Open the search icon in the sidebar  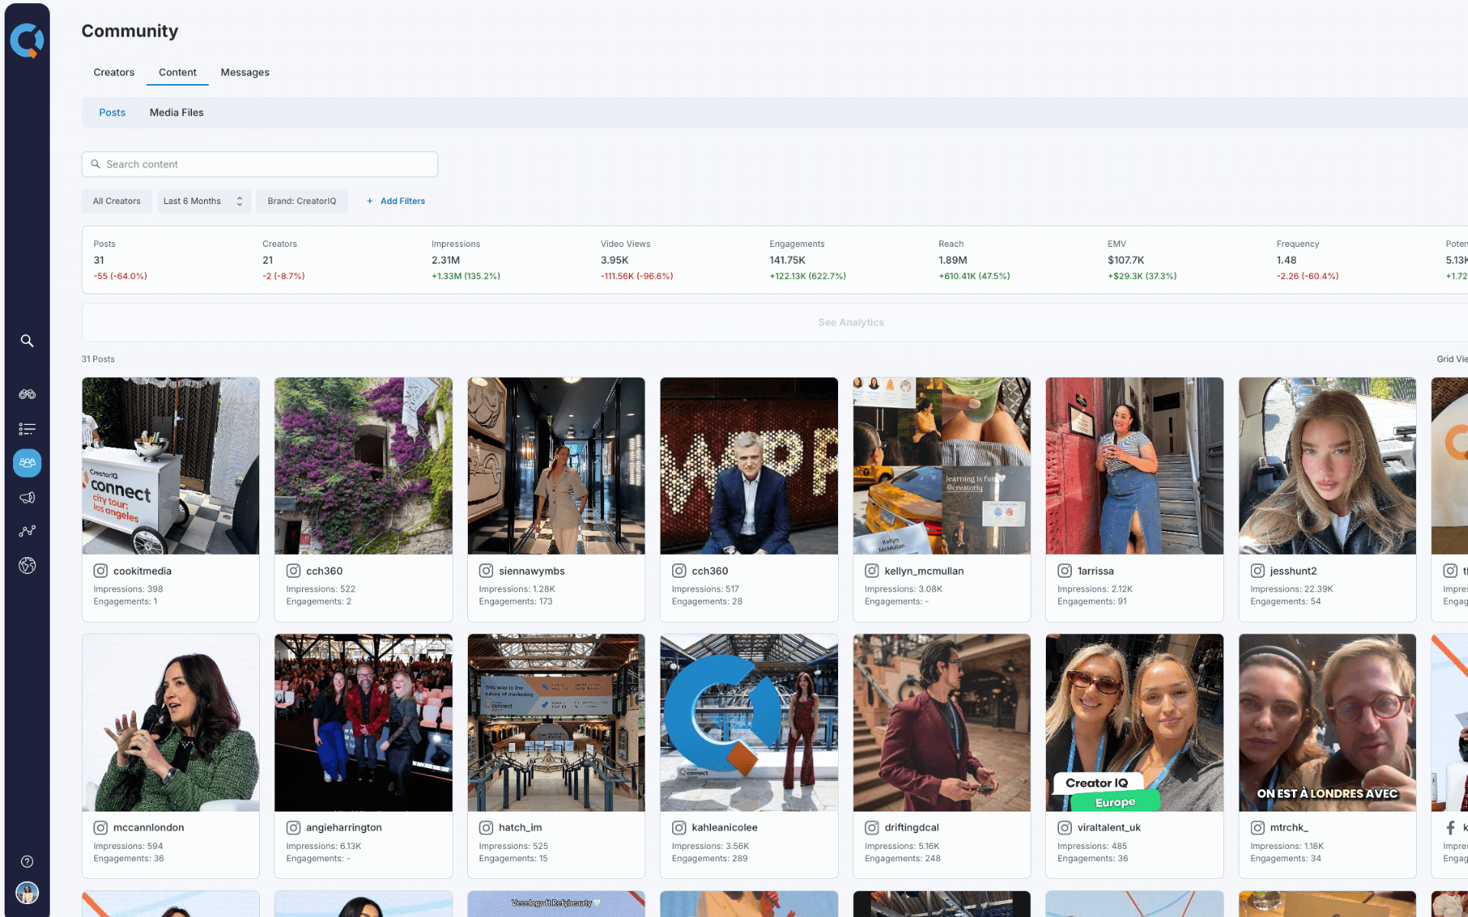pyautogui.click(x=27, y=341)
